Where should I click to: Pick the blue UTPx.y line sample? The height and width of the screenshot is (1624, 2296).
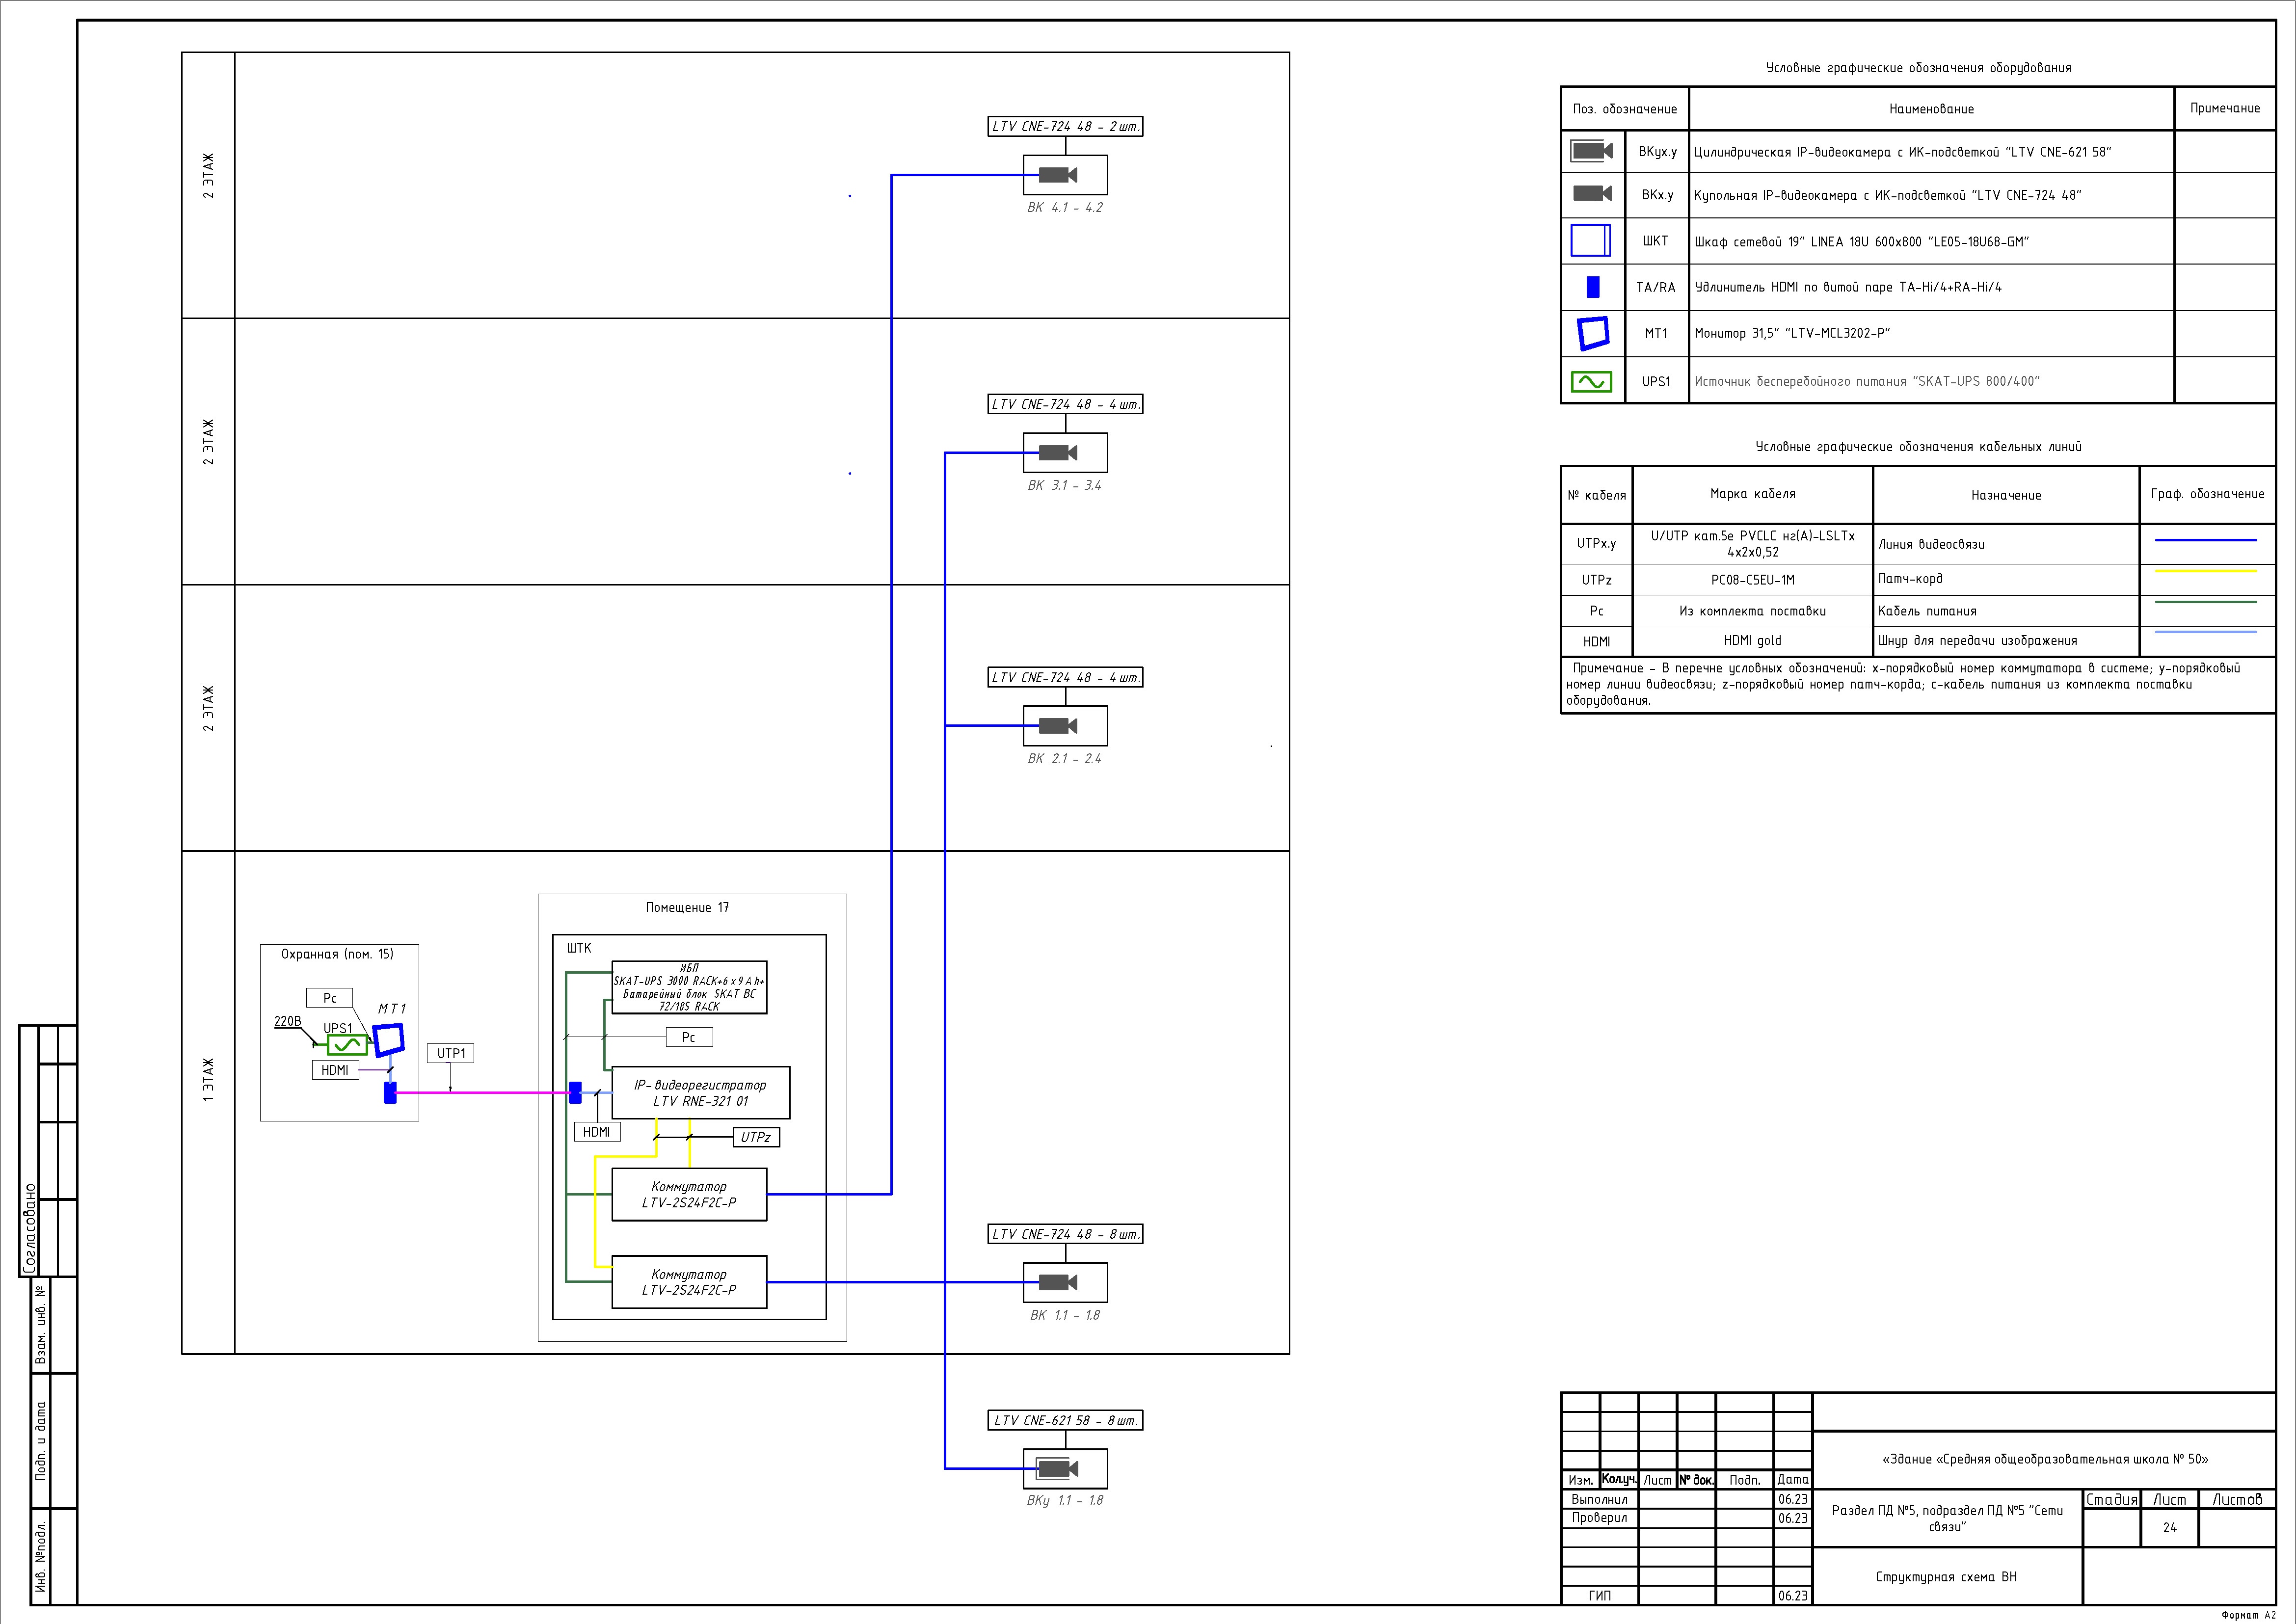[x=2206, y=540]
